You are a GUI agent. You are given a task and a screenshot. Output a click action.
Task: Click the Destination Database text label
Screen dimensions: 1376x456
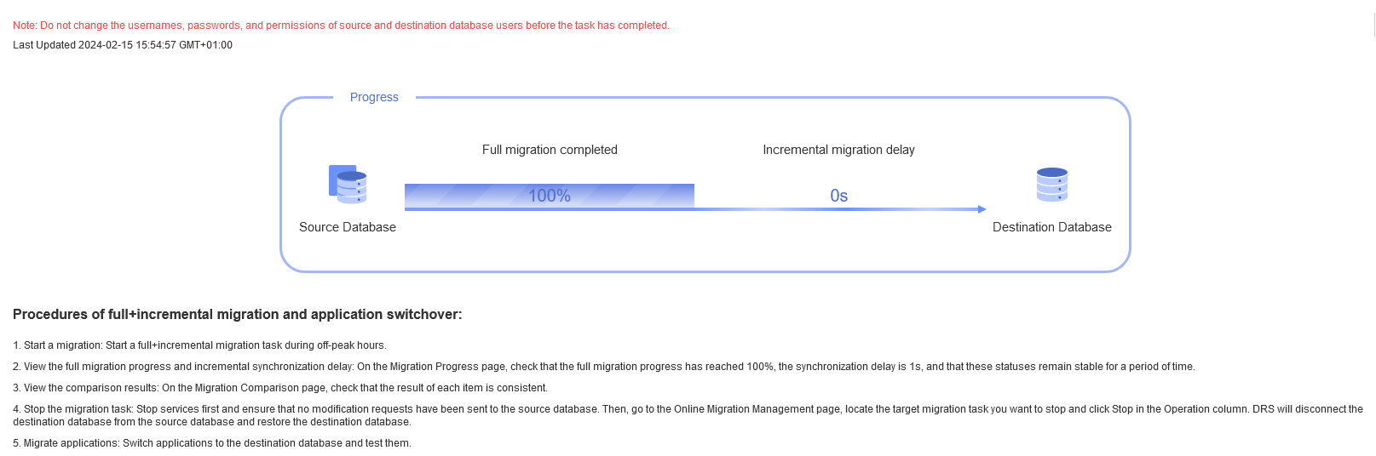click(x=1051, y=227)
